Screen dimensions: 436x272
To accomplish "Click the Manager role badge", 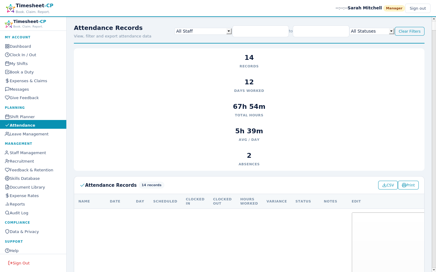I will point(394,8).
